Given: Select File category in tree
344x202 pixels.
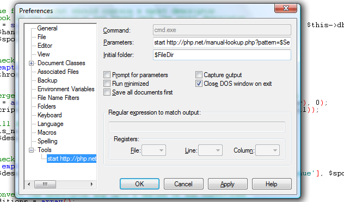Looking at the screenshot, I should tap(42, 37).
